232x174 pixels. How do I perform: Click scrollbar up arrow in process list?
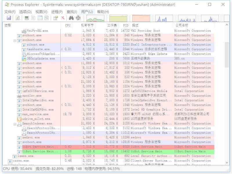point(227,25)
